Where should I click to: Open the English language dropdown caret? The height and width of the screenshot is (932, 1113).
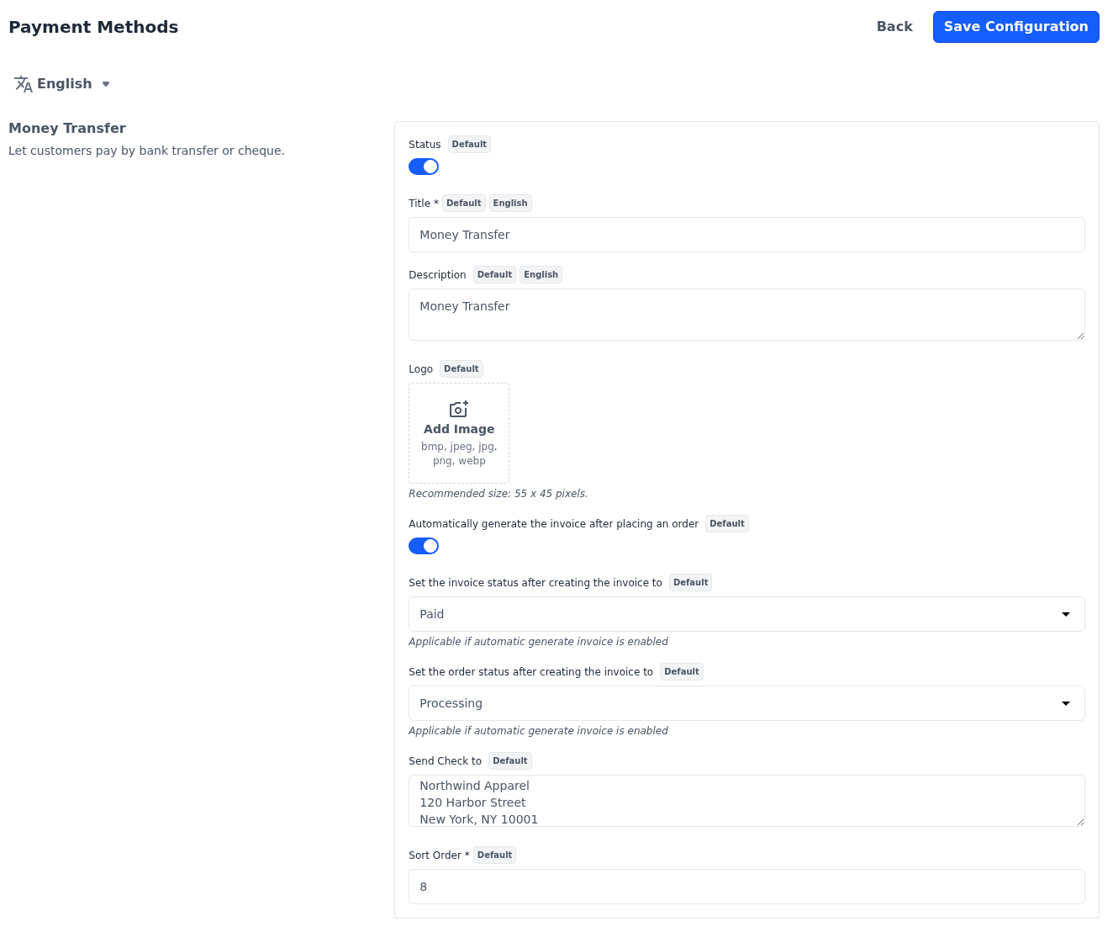click(106, 84)
